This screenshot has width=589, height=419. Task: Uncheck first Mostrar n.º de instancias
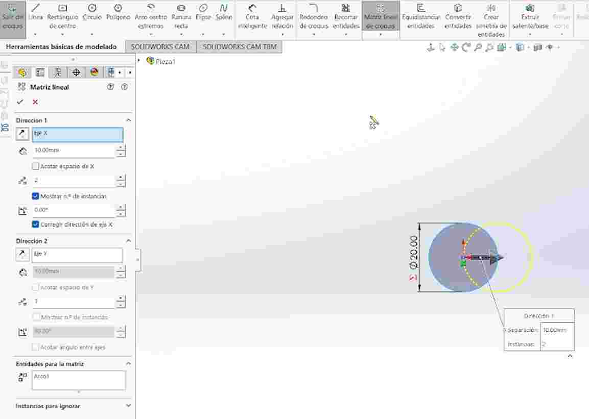35,196
